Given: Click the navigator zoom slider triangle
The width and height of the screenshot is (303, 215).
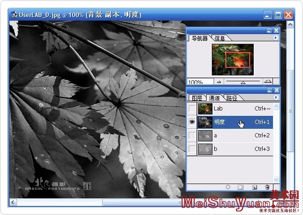Looking at the screenshot, I should pyautogui.click(x=243, y=83).
